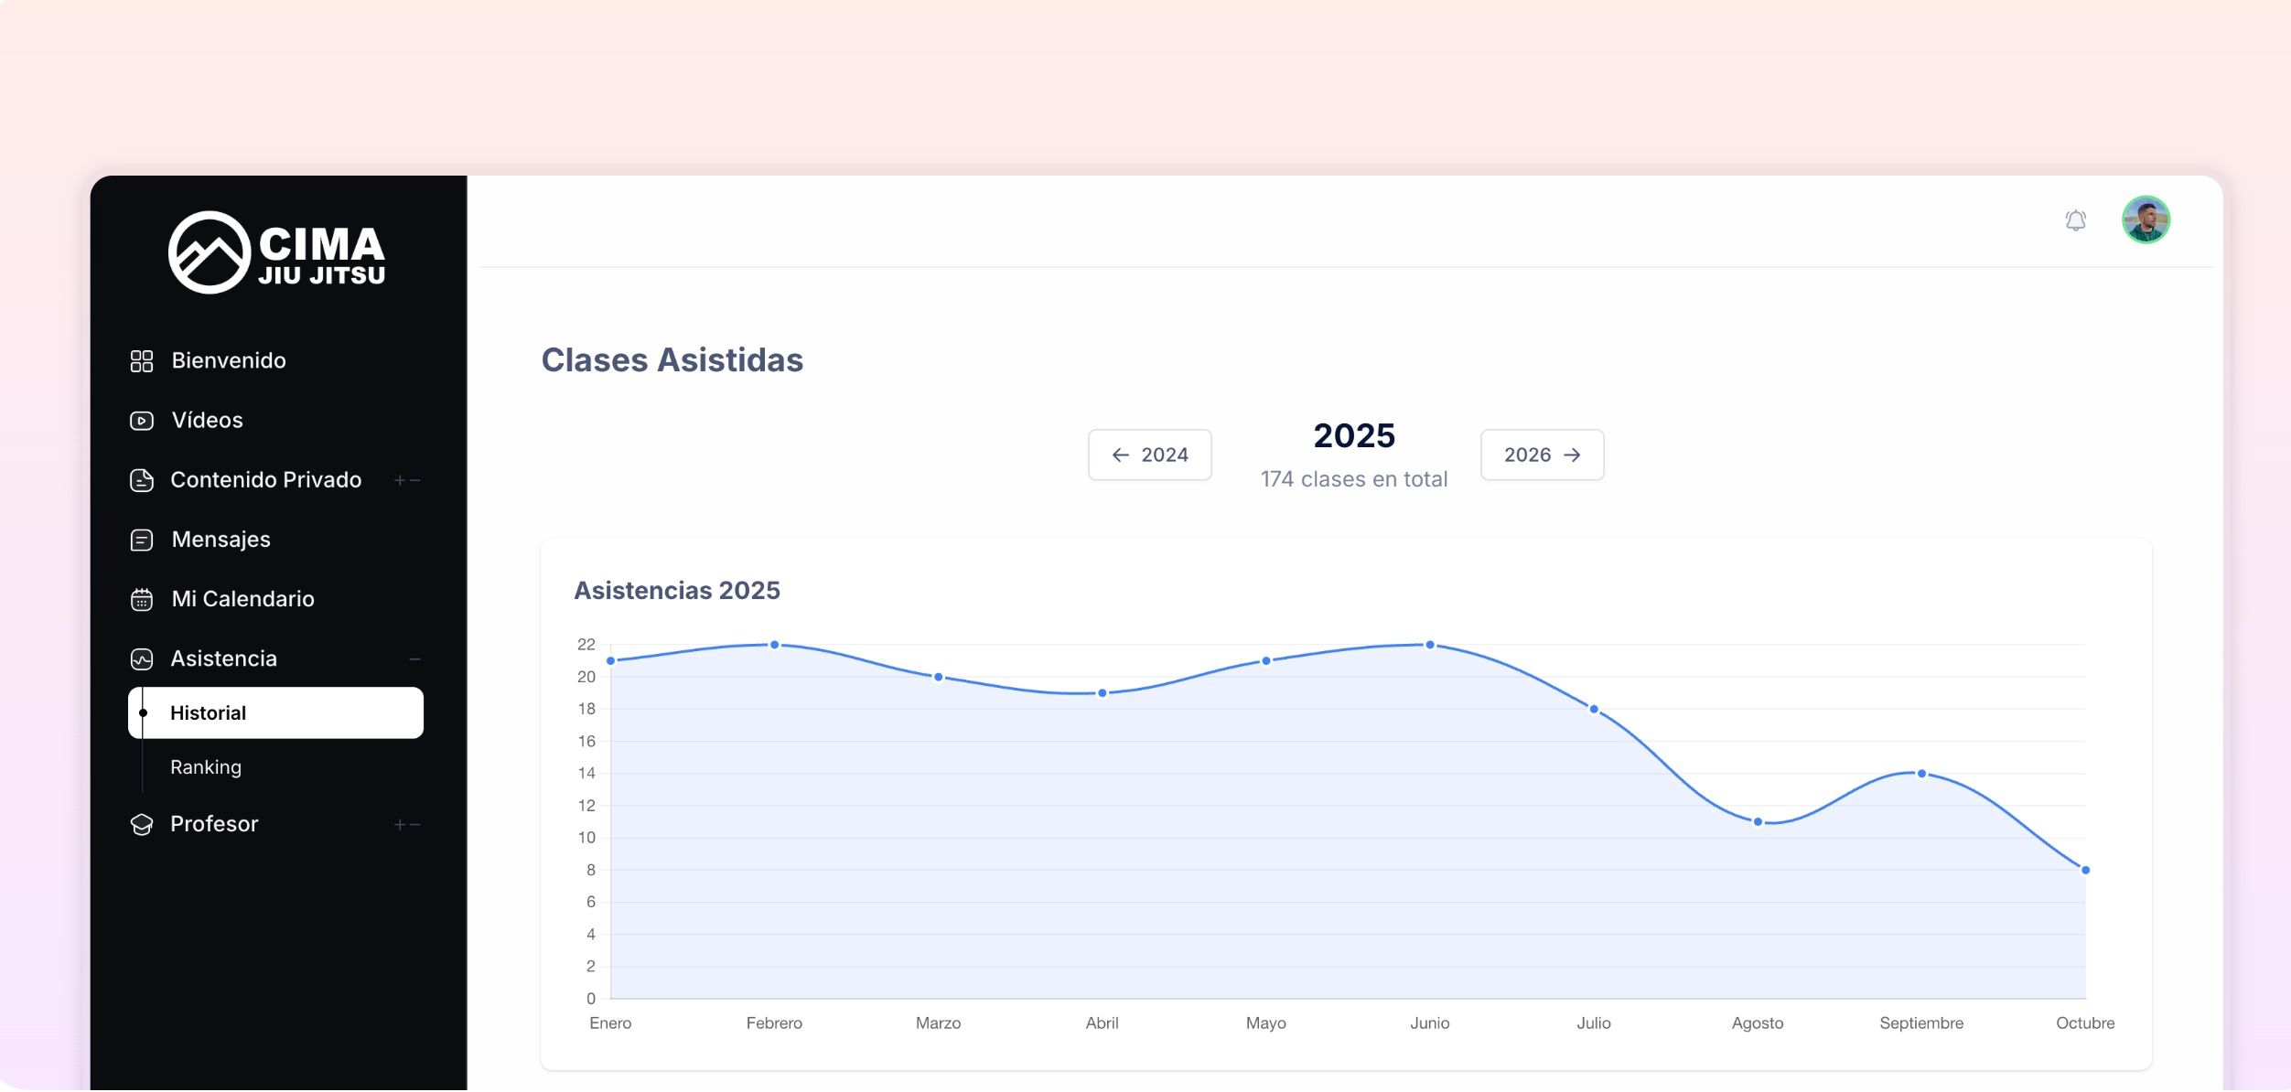This screenshot has height=1092, width=2291.
Task: Click the notification bell icon
Action: tap(2075, 220)
